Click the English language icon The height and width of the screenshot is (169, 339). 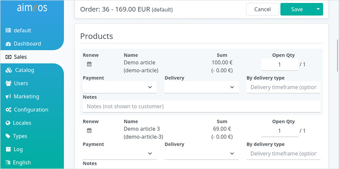click(x=8, y=163)
